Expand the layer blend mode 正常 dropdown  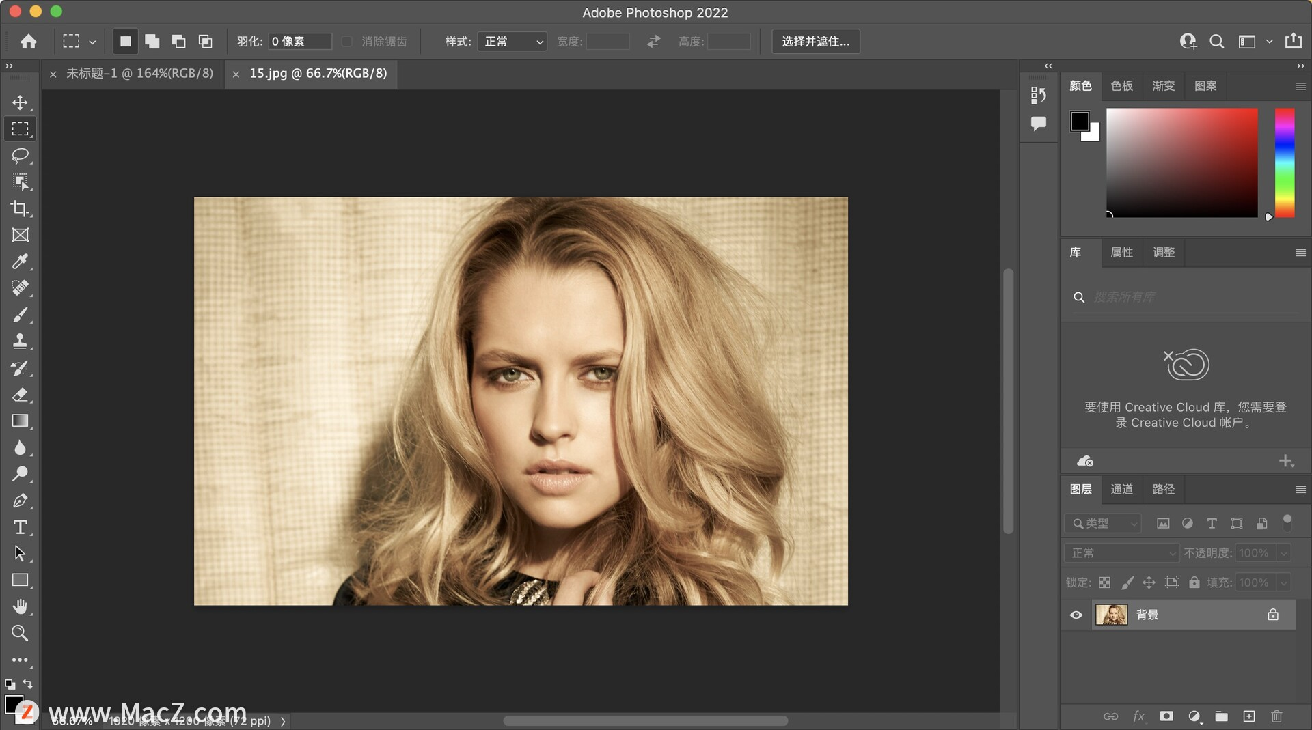point(1121,553)
